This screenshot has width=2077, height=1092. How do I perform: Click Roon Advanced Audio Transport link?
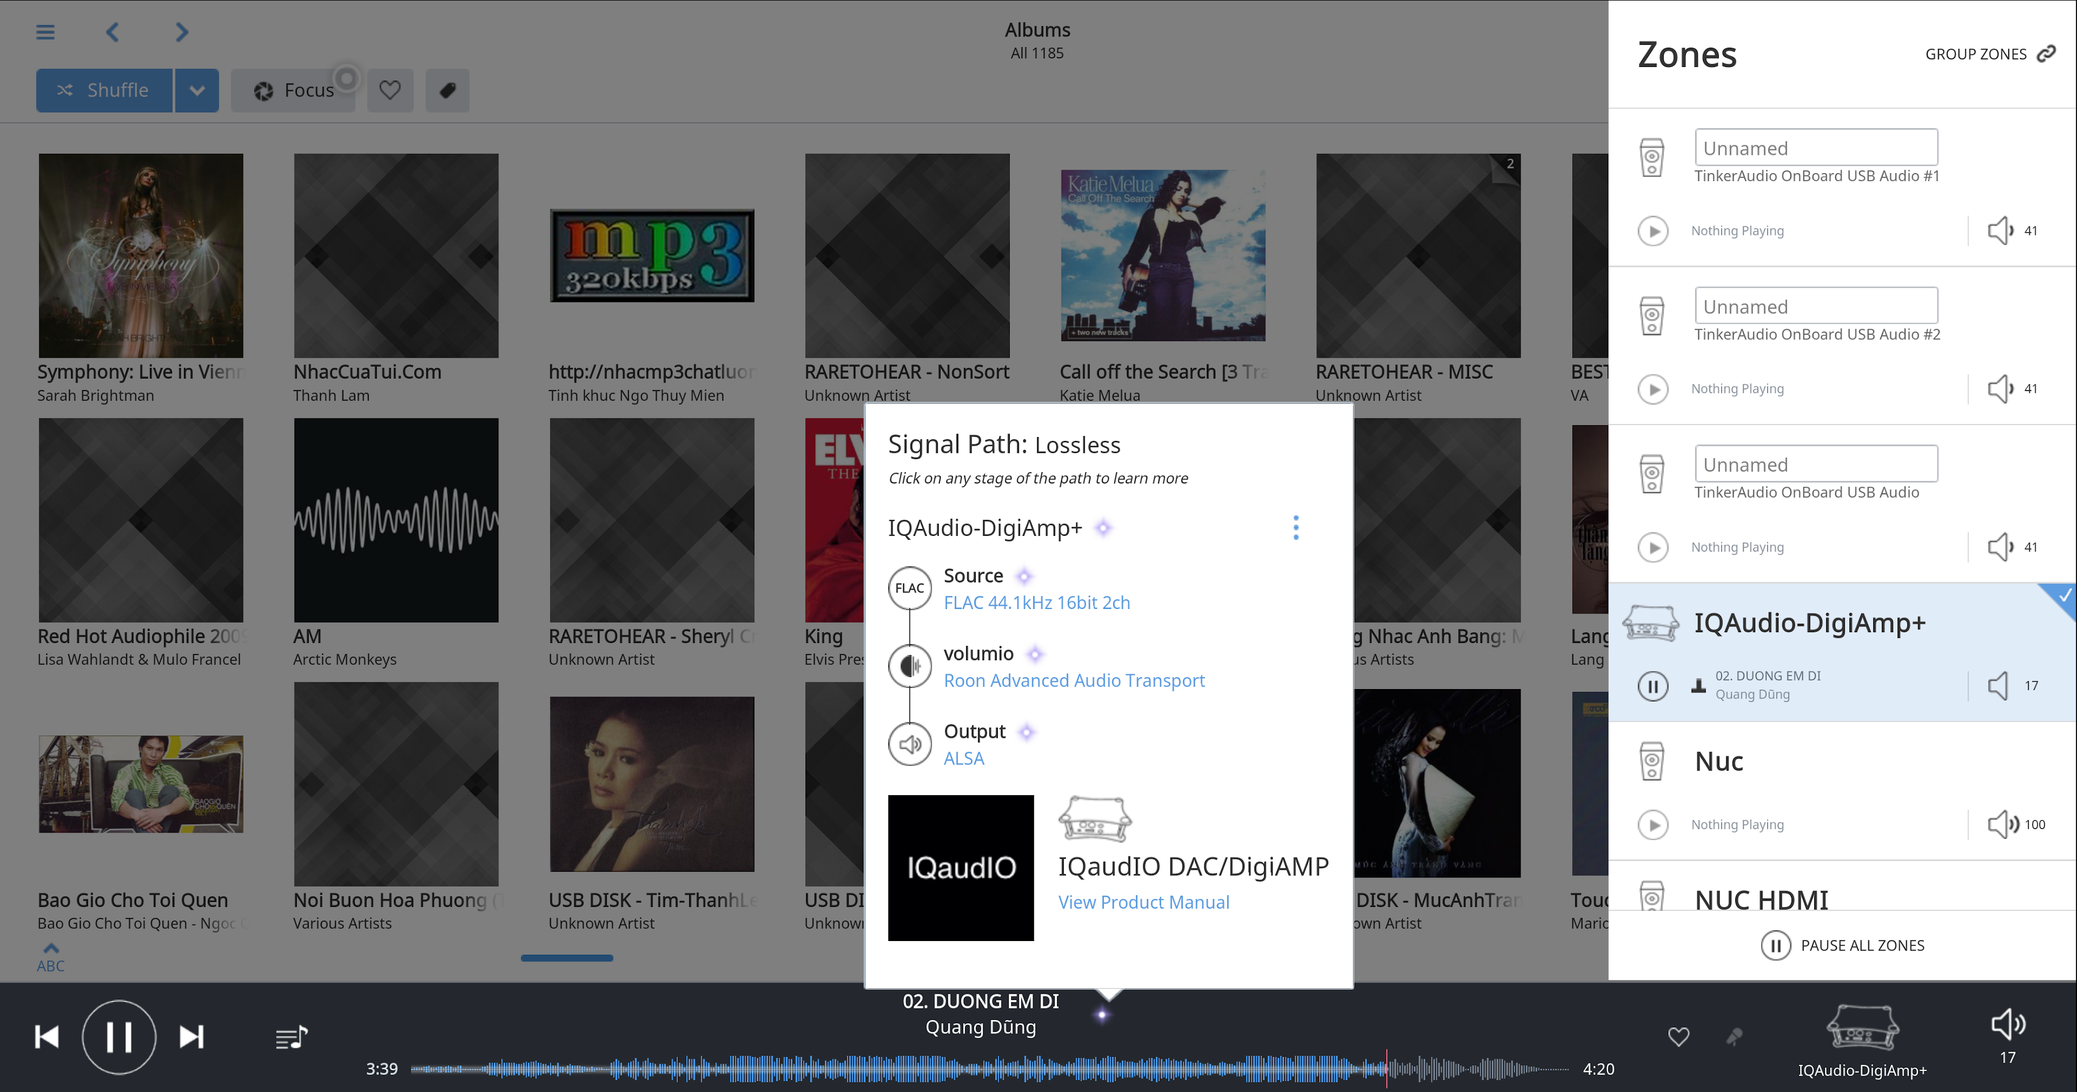coord(1074,681)
